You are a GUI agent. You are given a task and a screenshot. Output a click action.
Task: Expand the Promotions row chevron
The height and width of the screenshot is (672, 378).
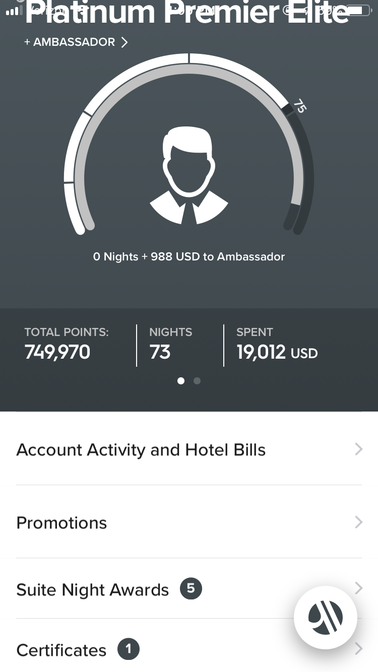[x=358, y=522]
